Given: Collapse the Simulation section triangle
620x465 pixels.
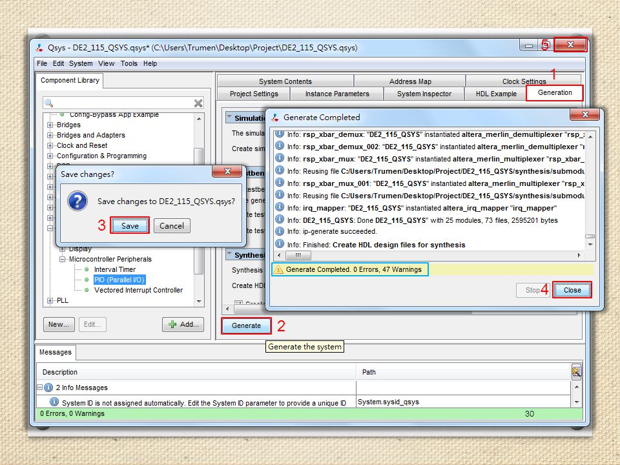Looking at the screenshot, I should [x=229, y=118].
